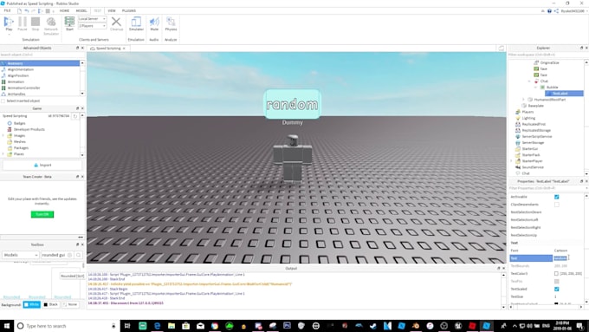The image size is (589, 332).
Task: Click the green Turn ON Team Create button
Action: (x=42, y=214)
